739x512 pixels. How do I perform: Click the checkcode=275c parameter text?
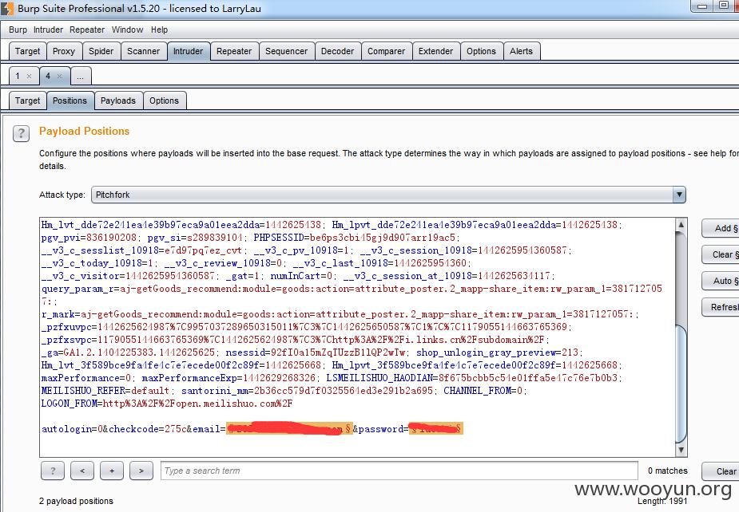coord(149,429)
